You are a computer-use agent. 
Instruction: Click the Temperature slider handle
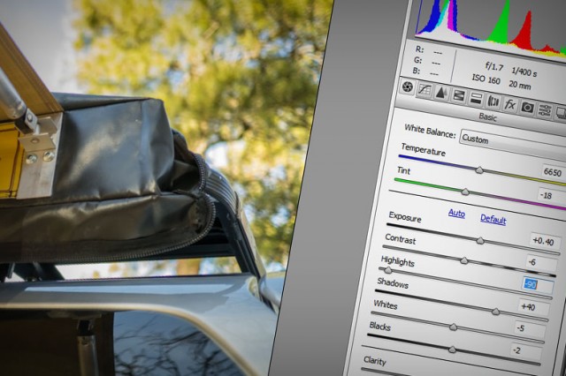coord(479,169)
